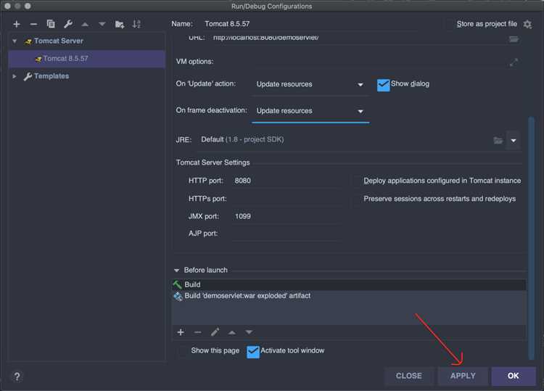
Task: Move configuration down in the toolbar
Action: click(x=102, y=24)
